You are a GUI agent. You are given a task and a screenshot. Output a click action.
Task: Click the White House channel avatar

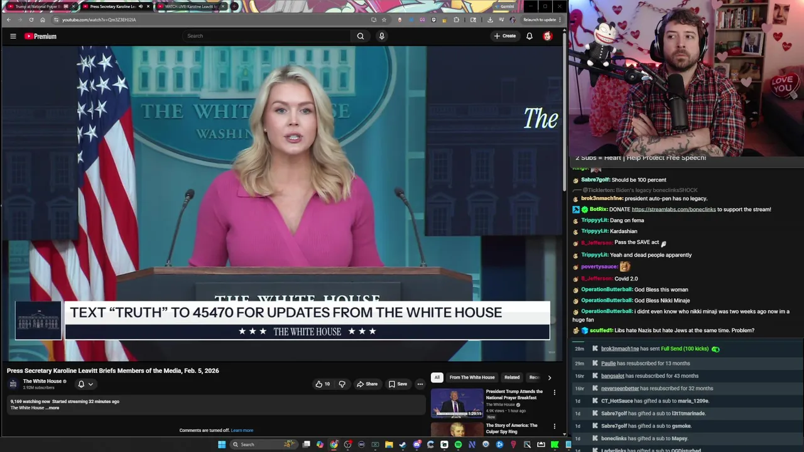coord(13,384)
